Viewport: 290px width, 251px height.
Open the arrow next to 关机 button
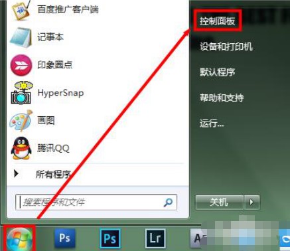252,202
